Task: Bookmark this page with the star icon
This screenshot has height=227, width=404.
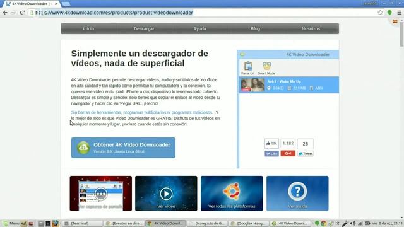Action: click(x=380, y=13)
